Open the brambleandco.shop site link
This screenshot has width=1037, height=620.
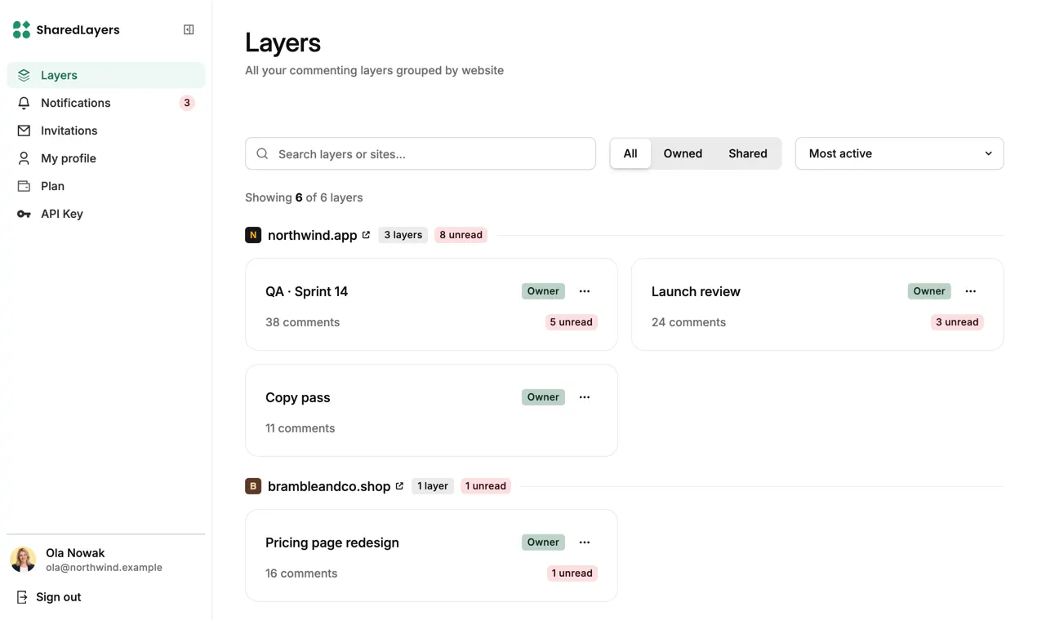[329, 486]
